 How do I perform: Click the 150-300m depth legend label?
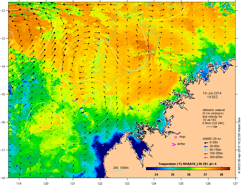216,153
